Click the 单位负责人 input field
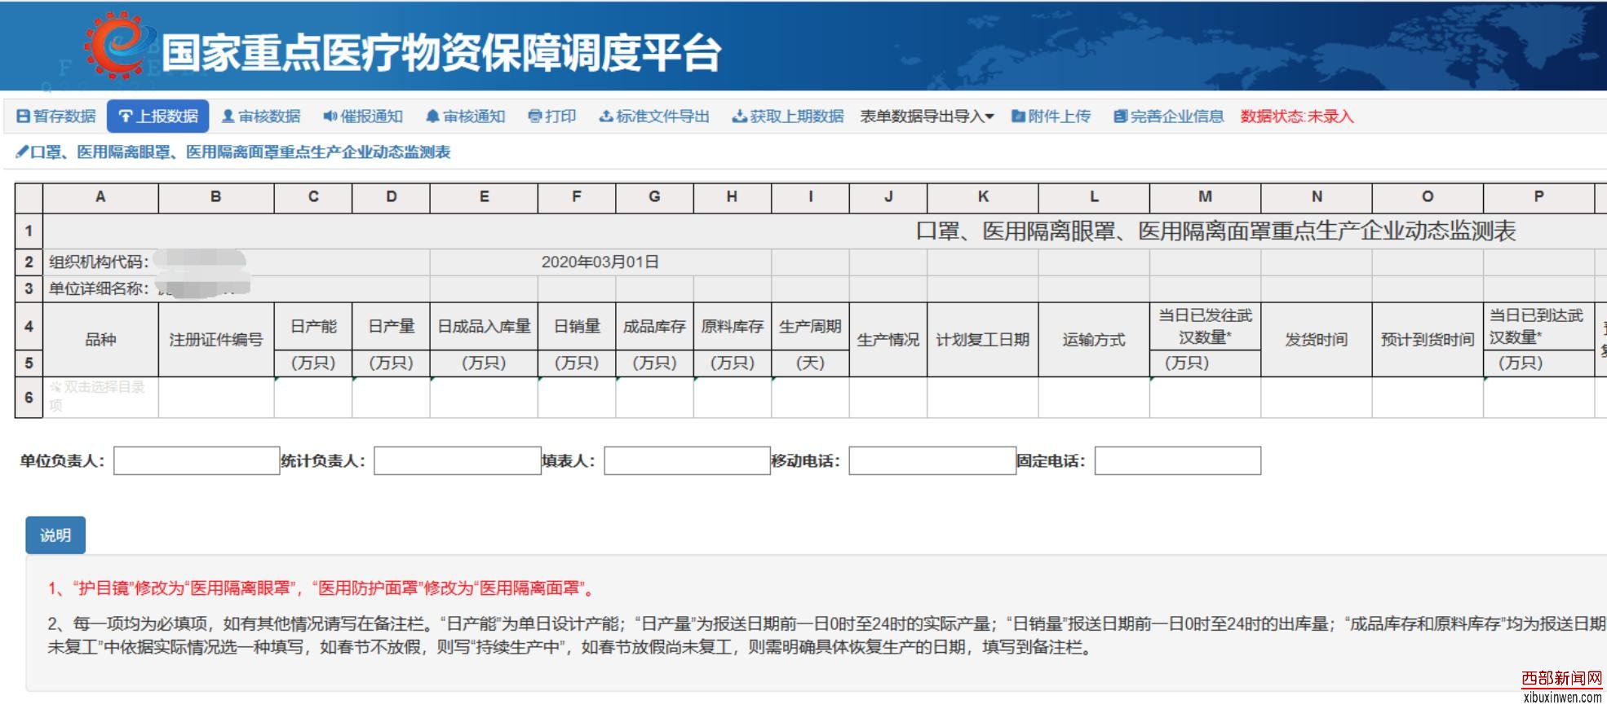The width and height of the screenshot is (1607, 709). point(197,460)
